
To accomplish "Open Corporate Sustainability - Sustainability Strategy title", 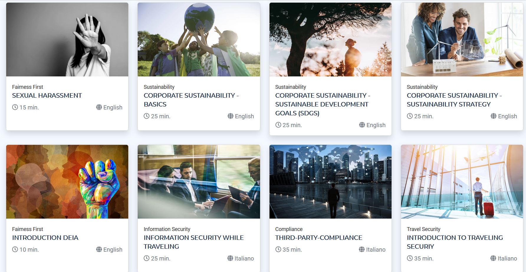I will point(454,100).
